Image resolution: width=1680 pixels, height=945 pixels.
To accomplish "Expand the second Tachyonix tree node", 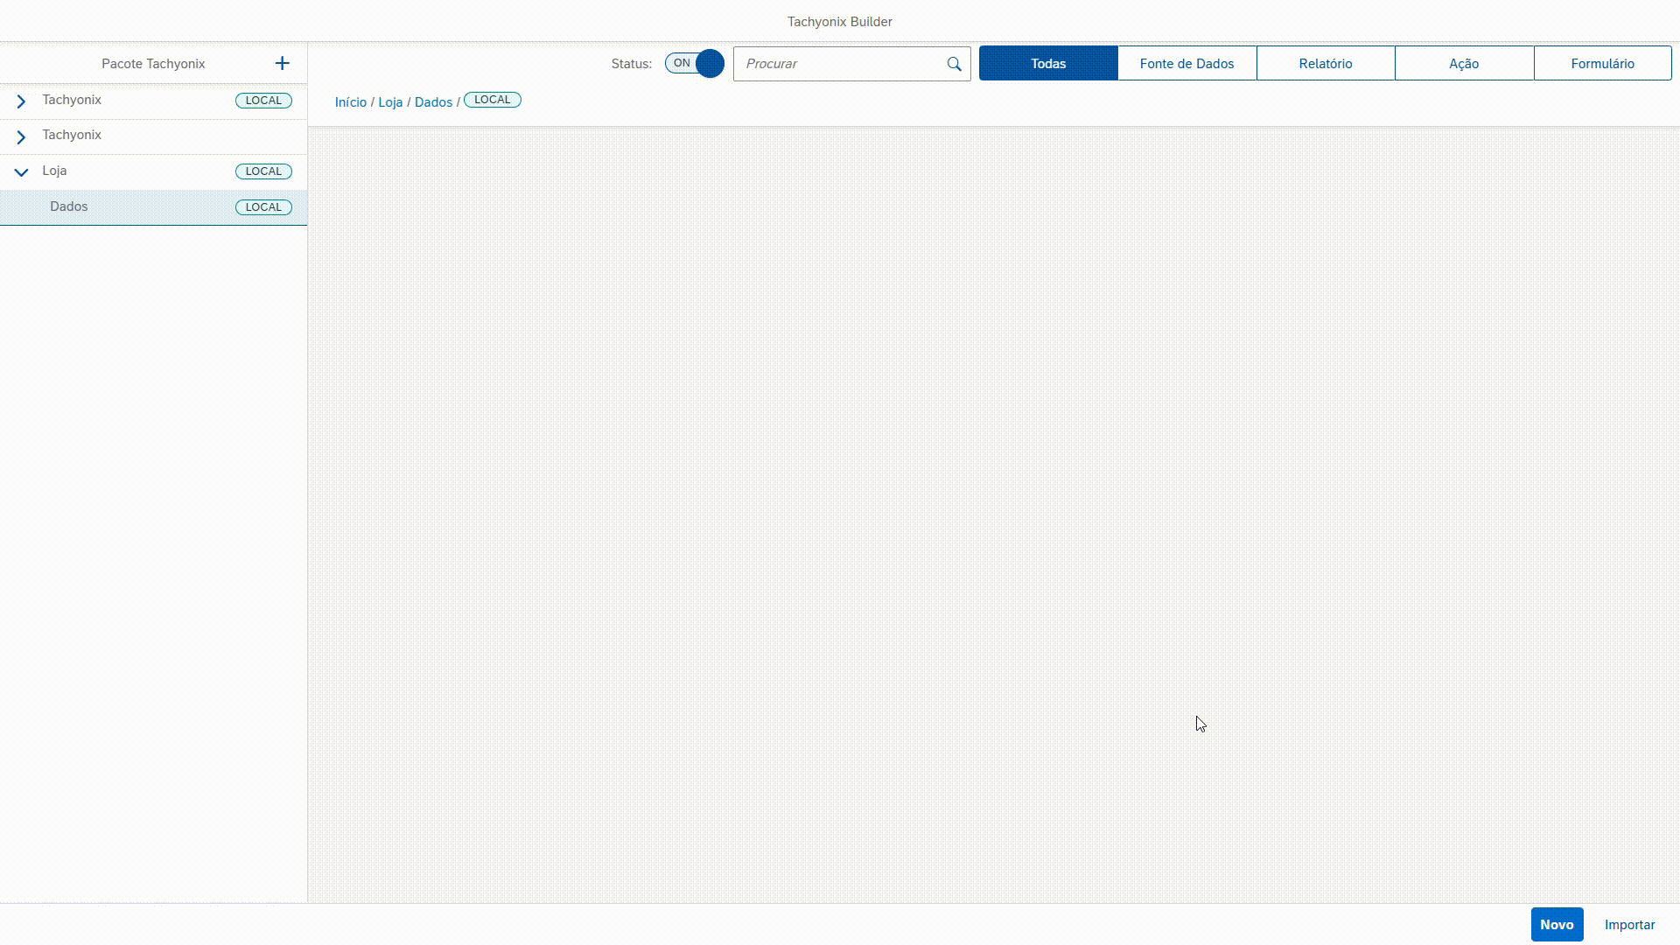I will point(21,136).
